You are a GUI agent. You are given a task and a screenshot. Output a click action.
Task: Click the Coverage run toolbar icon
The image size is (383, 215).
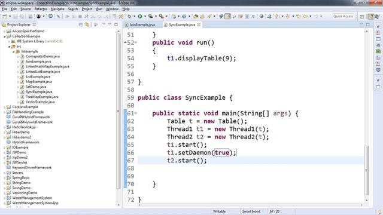click(x=150, y=16)
